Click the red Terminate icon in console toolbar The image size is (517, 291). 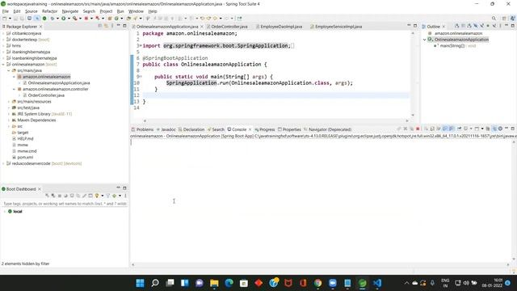(418, 129)
